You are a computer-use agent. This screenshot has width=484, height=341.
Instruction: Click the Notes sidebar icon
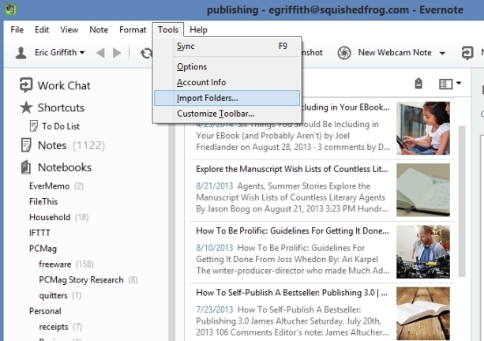[26, 145]
